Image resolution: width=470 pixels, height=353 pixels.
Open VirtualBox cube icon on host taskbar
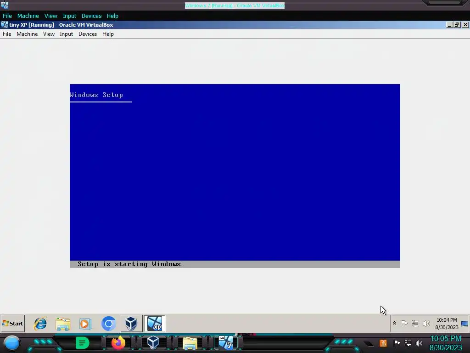pos(153,342)
